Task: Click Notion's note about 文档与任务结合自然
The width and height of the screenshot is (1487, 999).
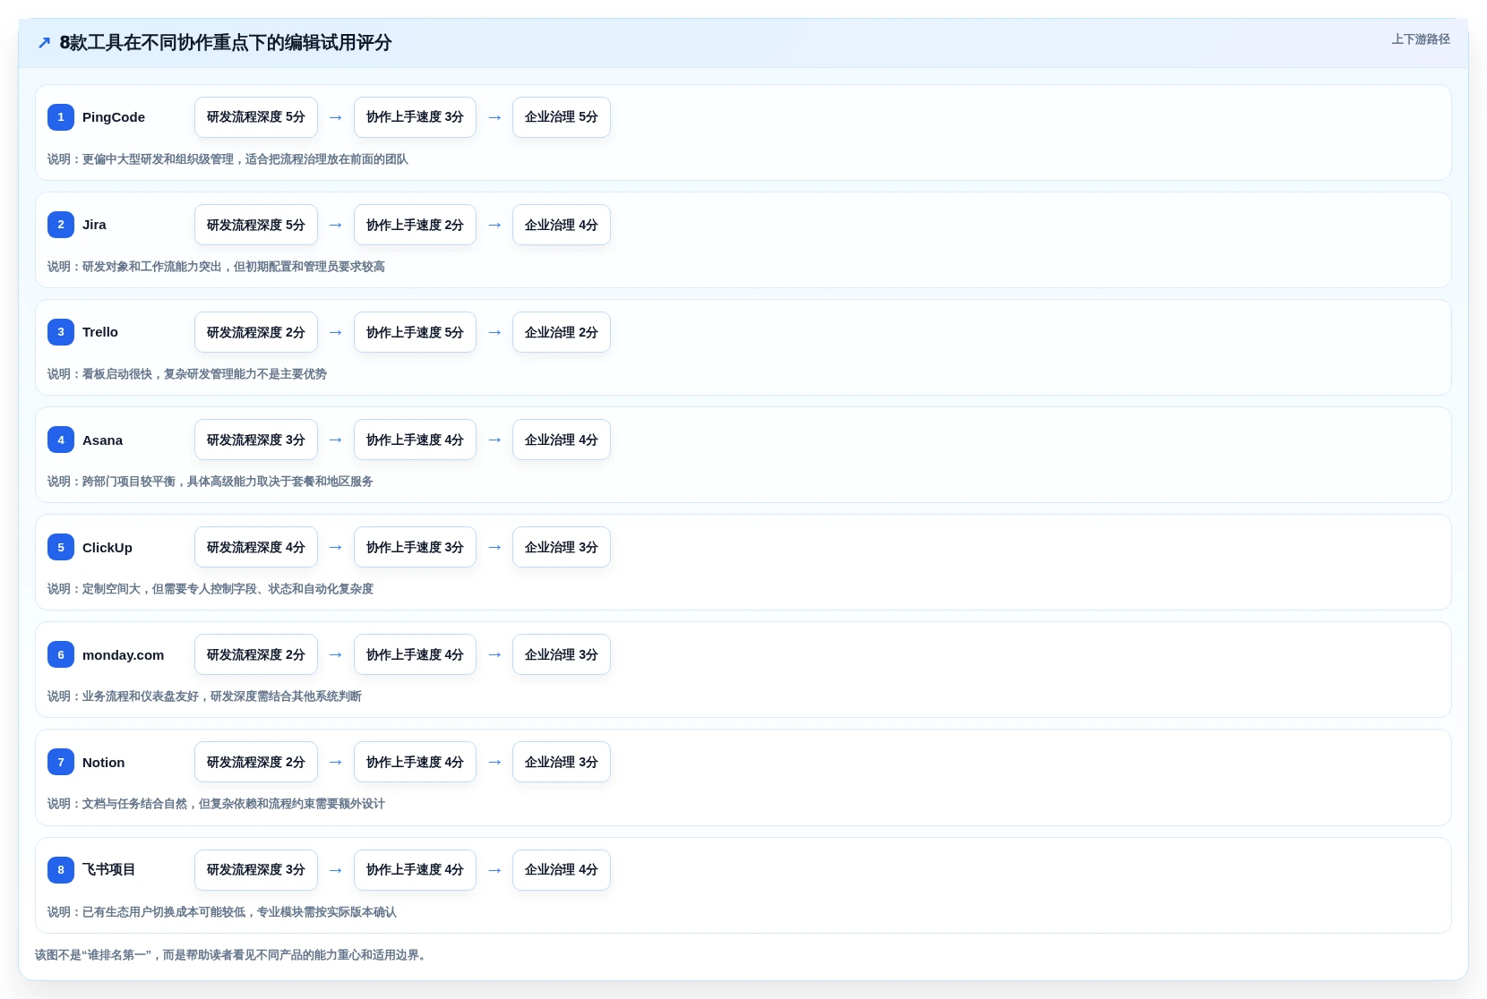Action: [x=216, y=804]
